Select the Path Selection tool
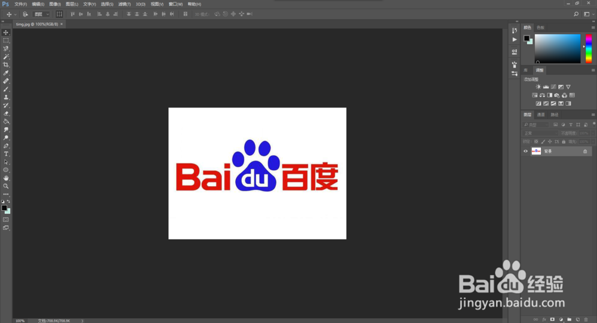The width and height of the screenshot is (597, 323). tap(6, 162)
